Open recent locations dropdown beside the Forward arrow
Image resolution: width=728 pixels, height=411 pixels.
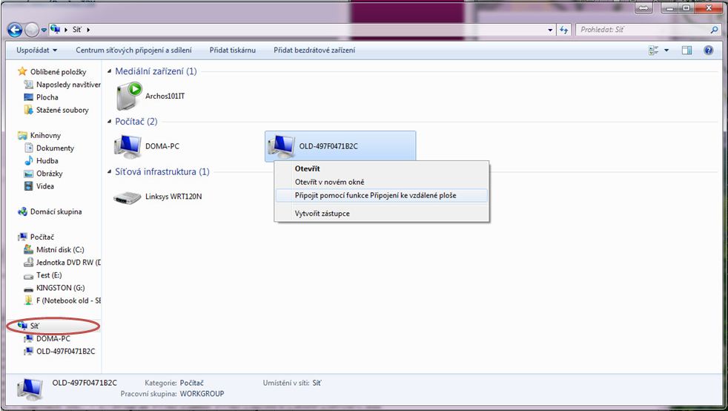44,30
